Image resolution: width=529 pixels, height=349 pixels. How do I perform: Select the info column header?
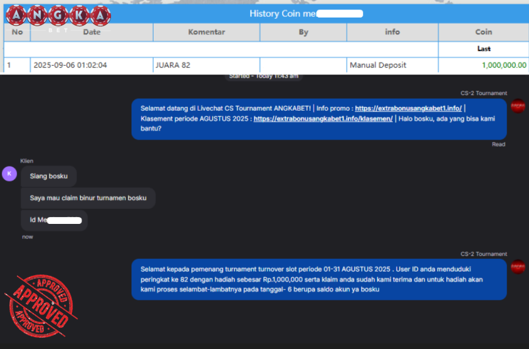392,32
